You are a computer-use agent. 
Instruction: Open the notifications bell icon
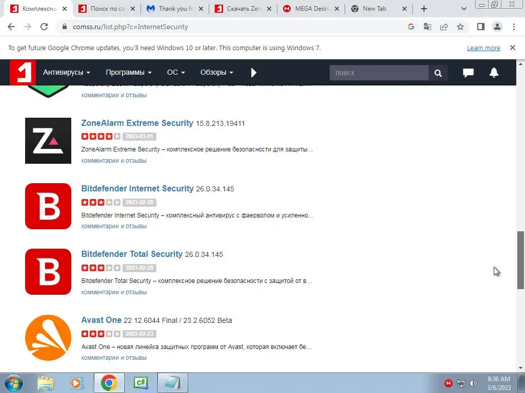point(494,73)
